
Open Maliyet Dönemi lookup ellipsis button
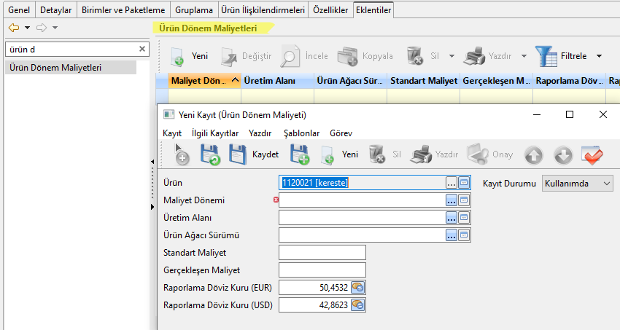tap(452, 200)
